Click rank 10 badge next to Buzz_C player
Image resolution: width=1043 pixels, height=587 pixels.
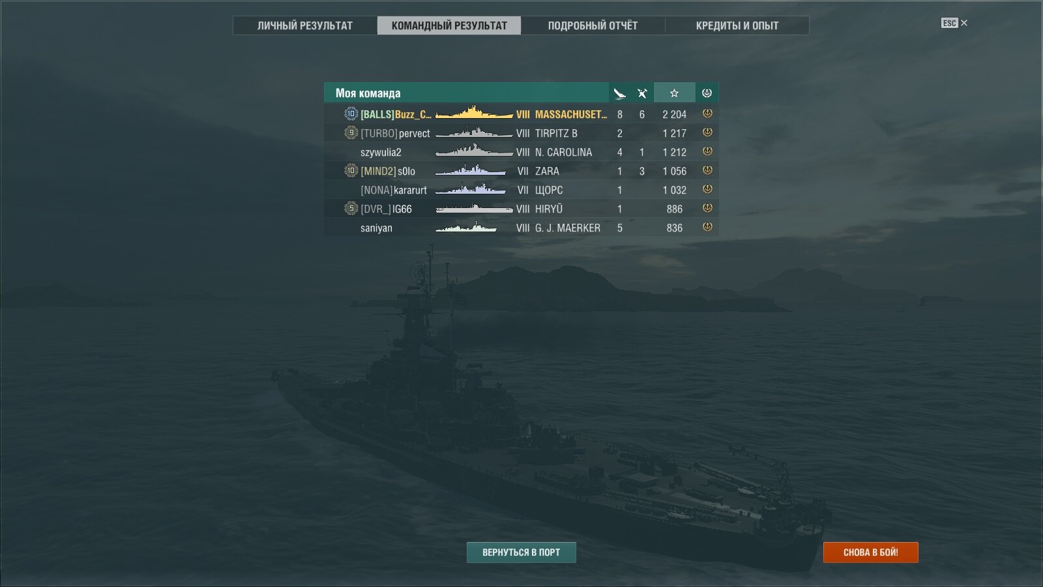351,114
